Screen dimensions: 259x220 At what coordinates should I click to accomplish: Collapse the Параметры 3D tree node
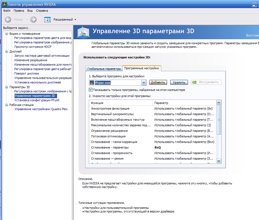7,87
